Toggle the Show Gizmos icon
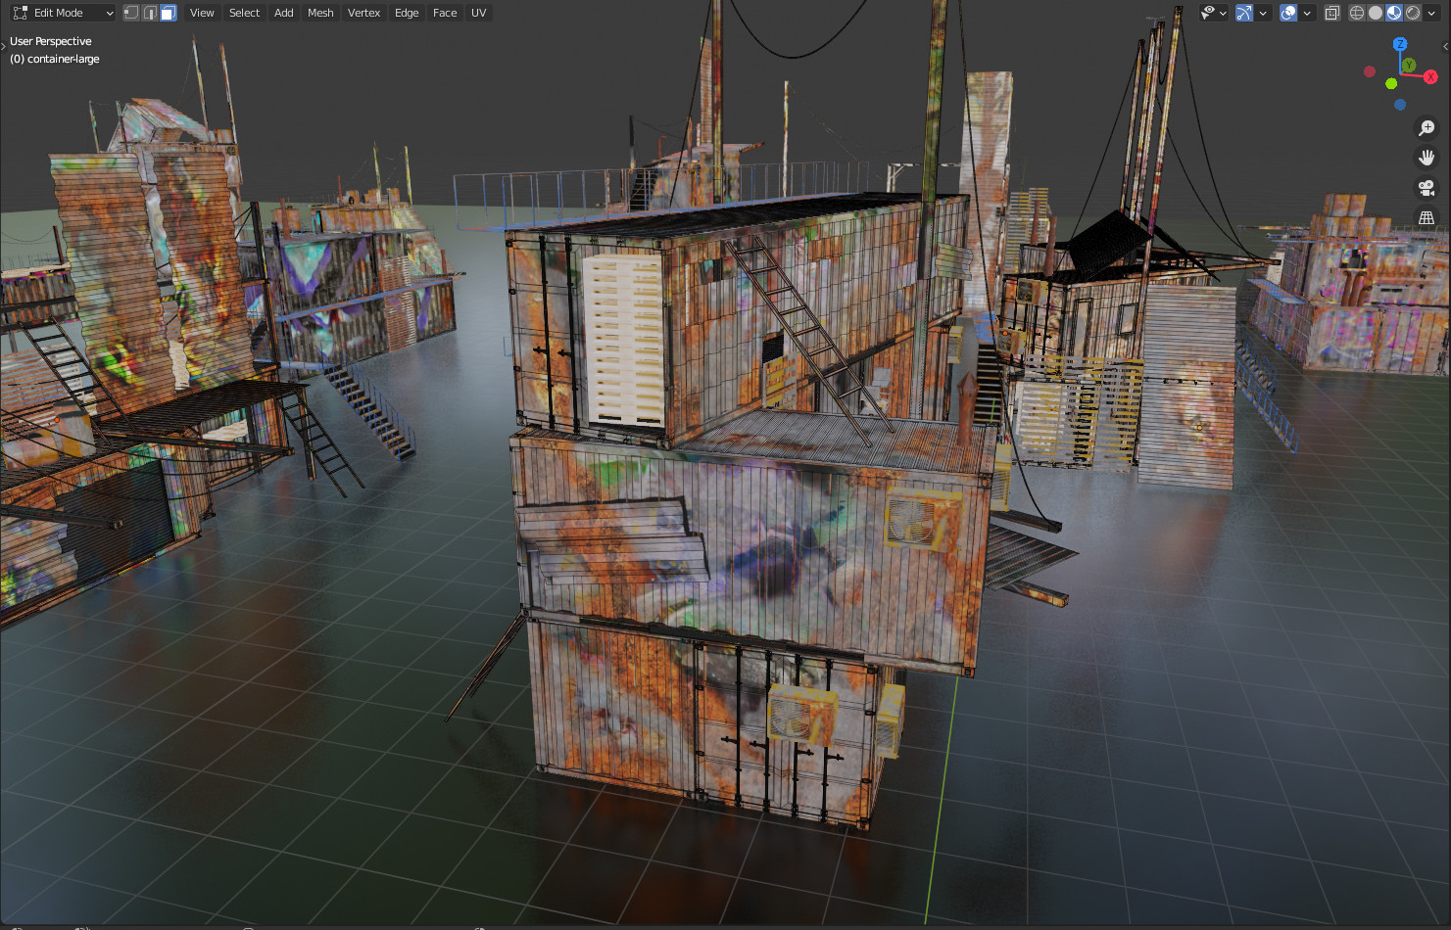The width and height of the screenshot is (1451, 930). [x=1245, y=13]
